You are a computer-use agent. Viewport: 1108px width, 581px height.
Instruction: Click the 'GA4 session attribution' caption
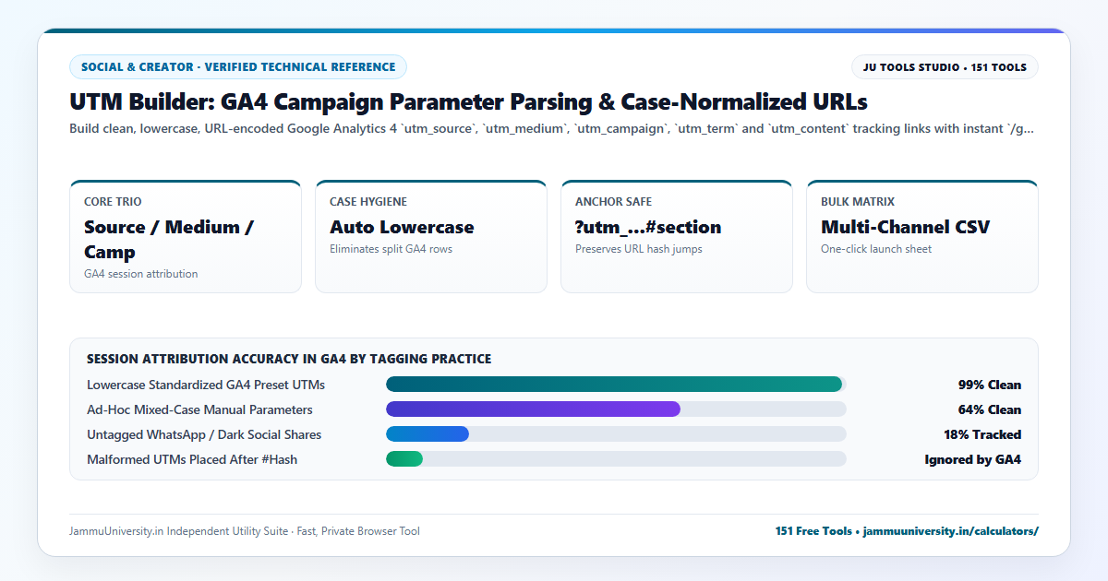[x=140, y=274]
